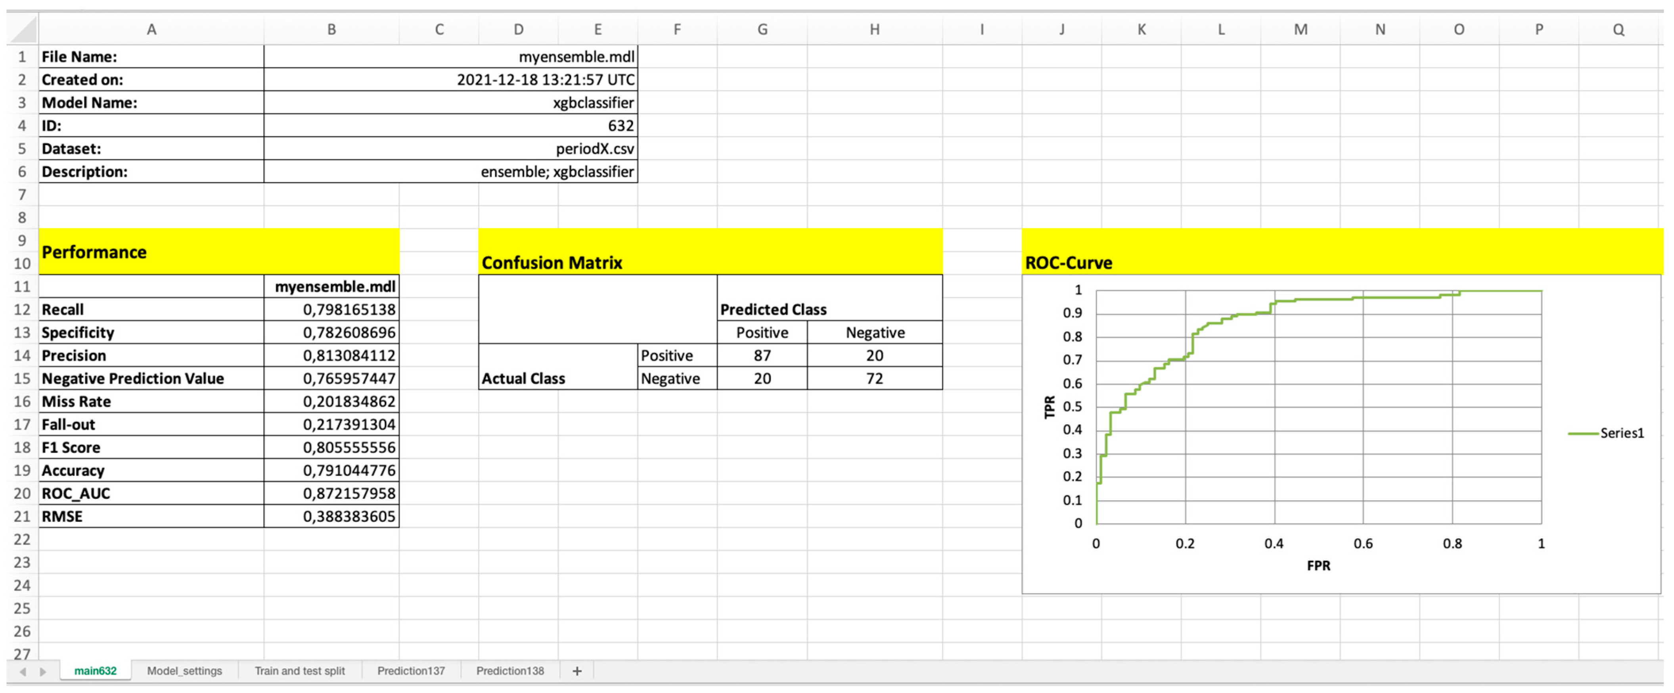Image resolution: width=1674 pixels, height=693 pixels.
Task: Select the Recall value cell
Action: [x=331, y=310]
